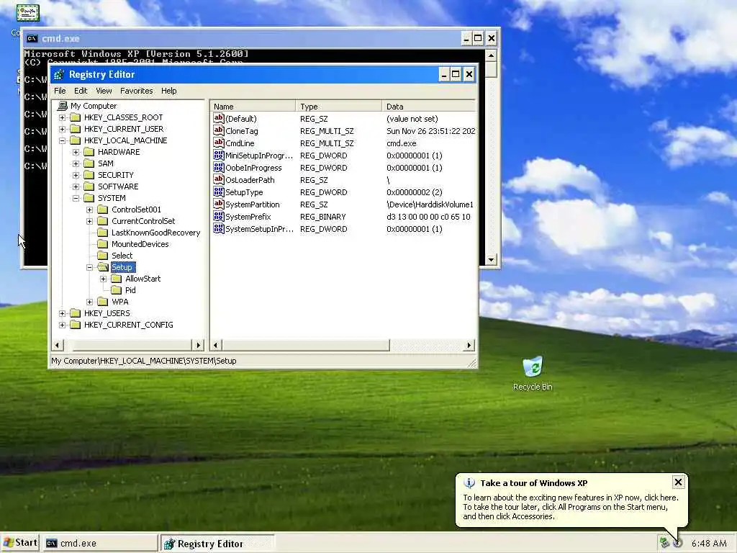Screen dimensions: 737x553
Task: Expand the ControlSet001 key
Action: click(89, 210)
